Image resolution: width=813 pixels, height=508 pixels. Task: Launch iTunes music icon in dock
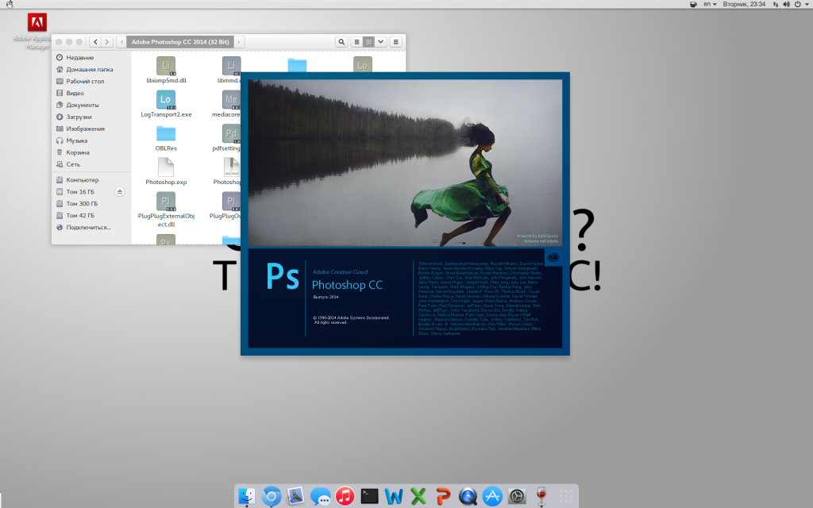click(x=345, y=497)
